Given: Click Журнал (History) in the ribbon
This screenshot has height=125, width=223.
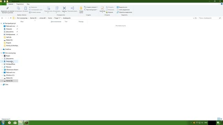Looking at the screenshot, I should (109, 12).
